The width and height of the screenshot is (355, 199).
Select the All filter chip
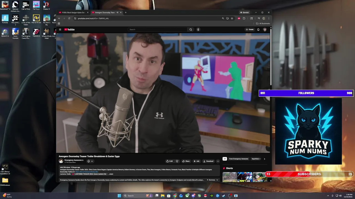(x=225, y=159)
